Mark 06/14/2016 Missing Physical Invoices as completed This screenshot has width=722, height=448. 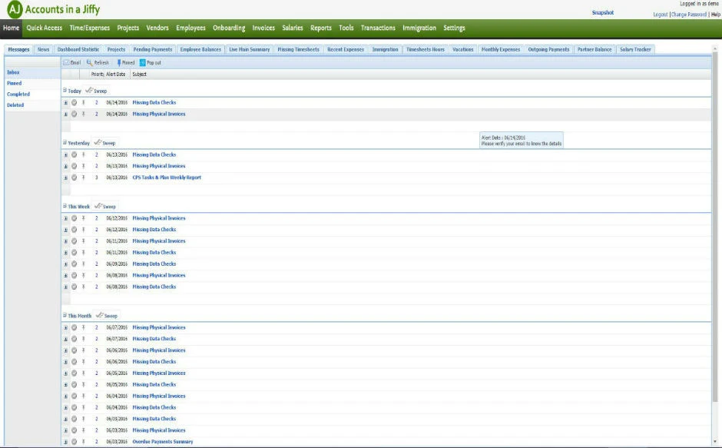click(75, 114)
